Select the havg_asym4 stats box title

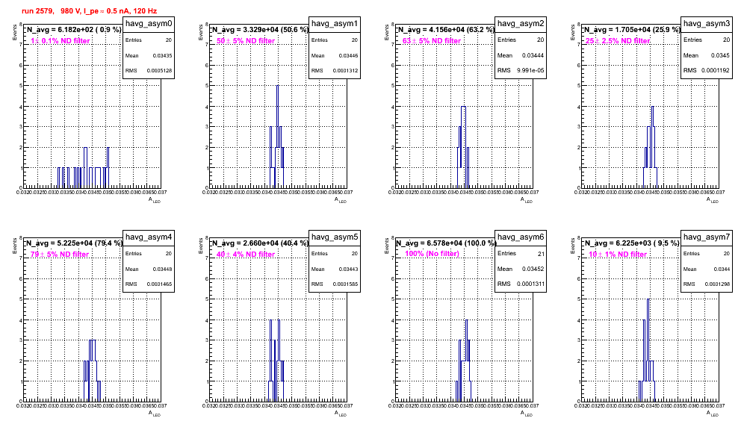(149, 237)
